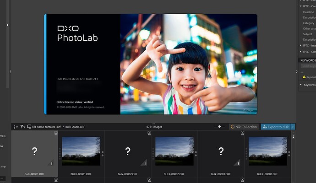The image size is (316, 183).
Task: Select the Bulk-00002.ORF question mark thumbnail
Action: [x=128, y=151]
